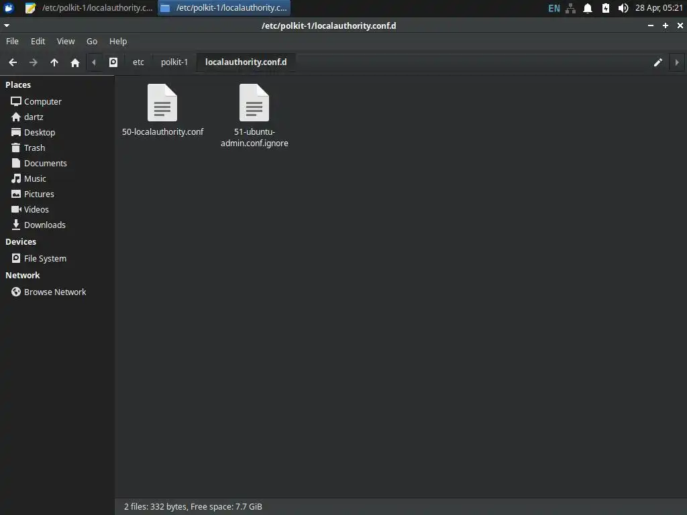Open the Go menu
Screen dimensions: 687x515
click(91, 41)
